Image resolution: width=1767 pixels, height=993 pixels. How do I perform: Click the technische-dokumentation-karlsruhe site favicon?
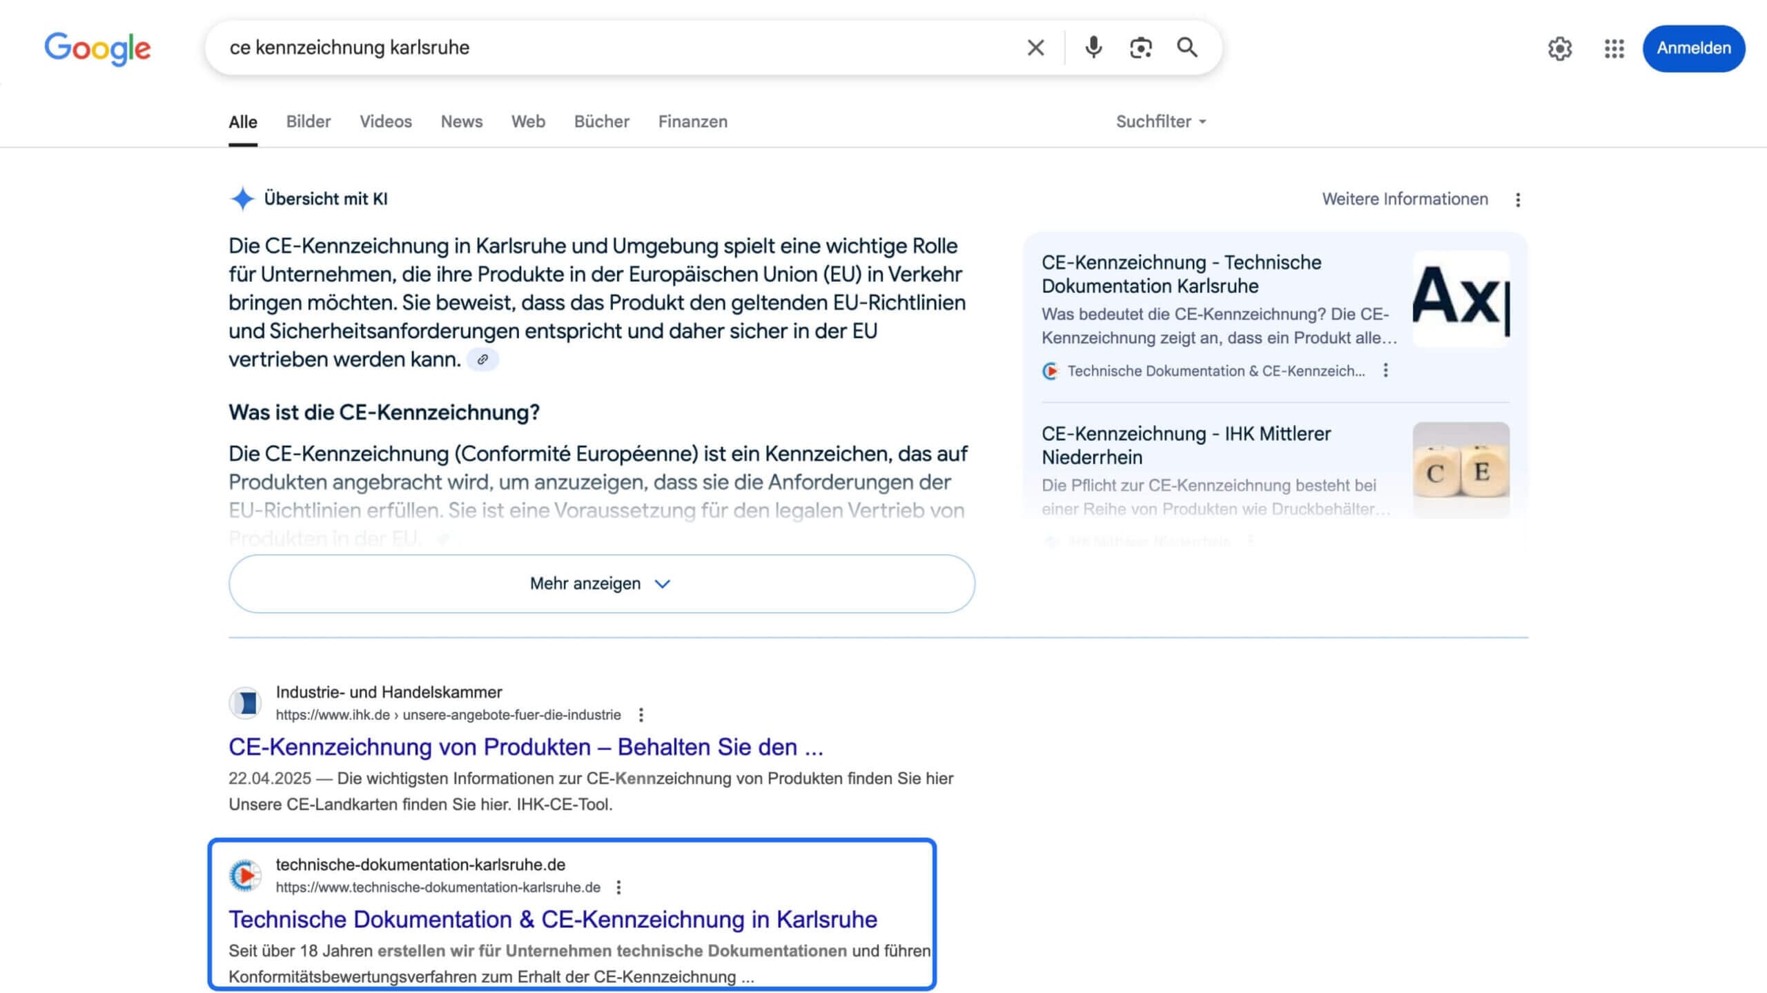246,875
